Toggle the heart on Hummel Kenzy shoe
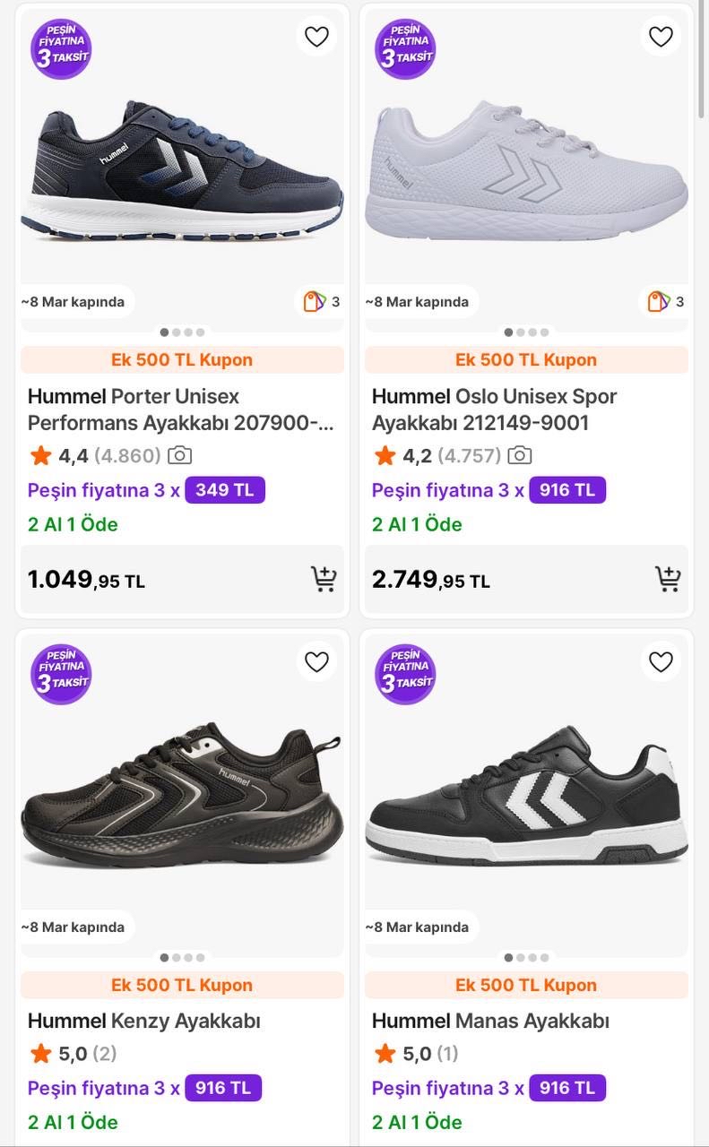709x1147 pixels. [316, 662]
